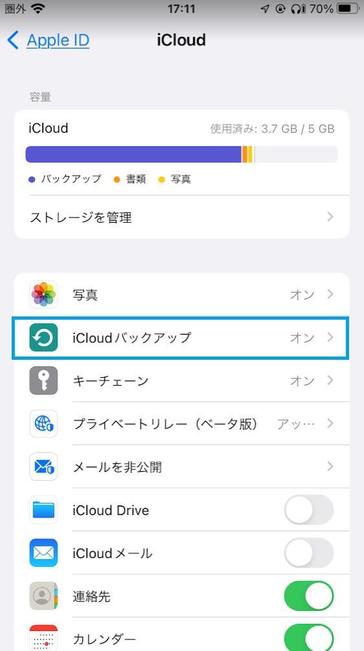Go back to Apple ID

(48, 40)
